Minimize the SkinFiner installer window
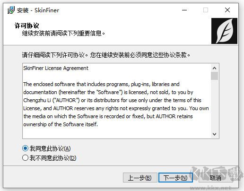The image size is (244, 191). coord(184,10)
